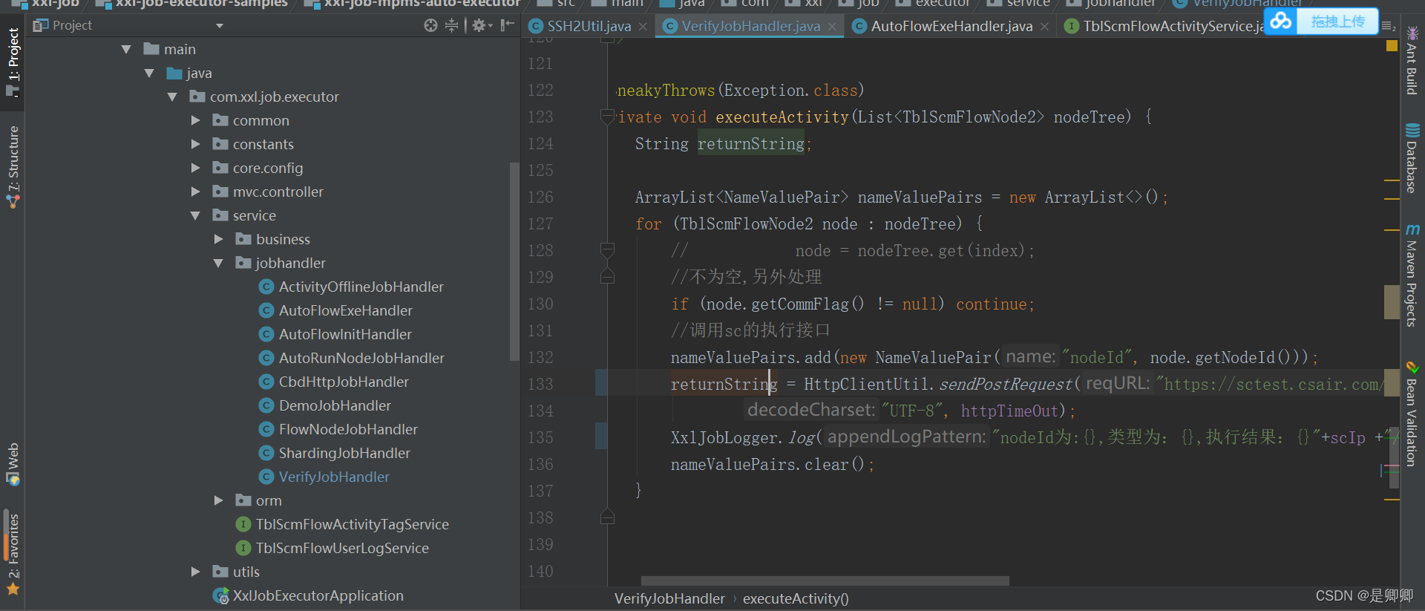Screen dimensions: 1425x611
Task: Click the locate-in-project target icon
Action: [430, 25]
